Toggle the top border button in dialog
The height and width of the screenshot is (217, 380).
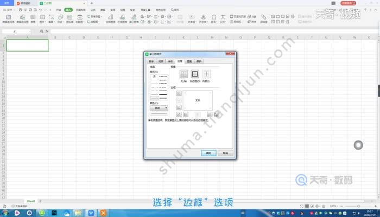179,93
